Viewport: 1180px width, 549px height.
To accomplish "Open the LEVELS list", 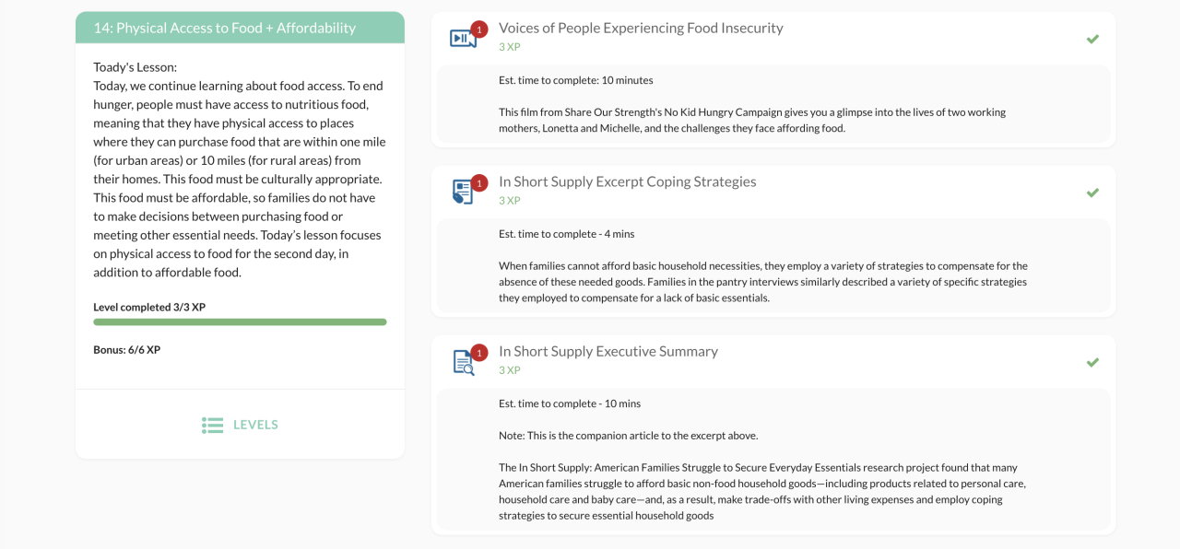I will click(x=255, y=425).
